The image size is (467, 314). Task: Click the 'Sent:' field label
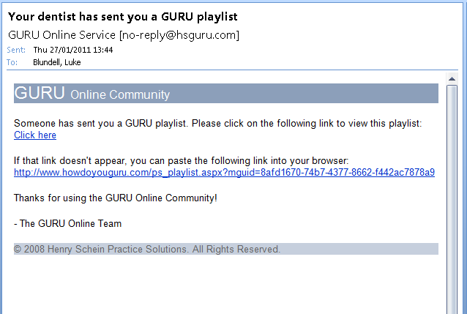click(16, 50)
